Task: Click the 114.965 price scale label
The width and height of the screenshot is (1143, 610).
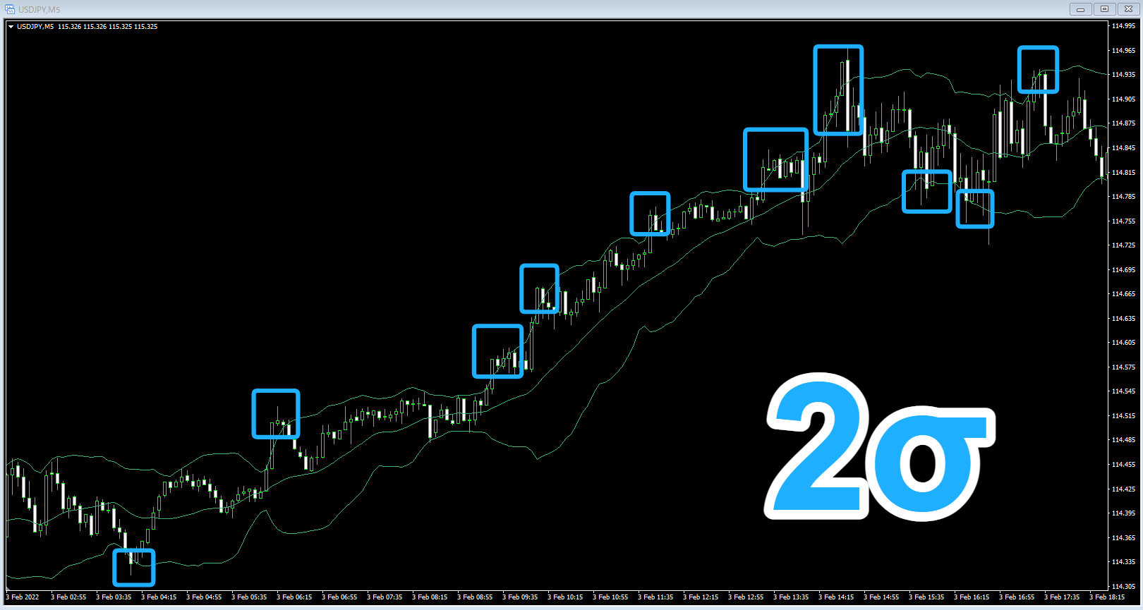Action: click(1123, 51)
